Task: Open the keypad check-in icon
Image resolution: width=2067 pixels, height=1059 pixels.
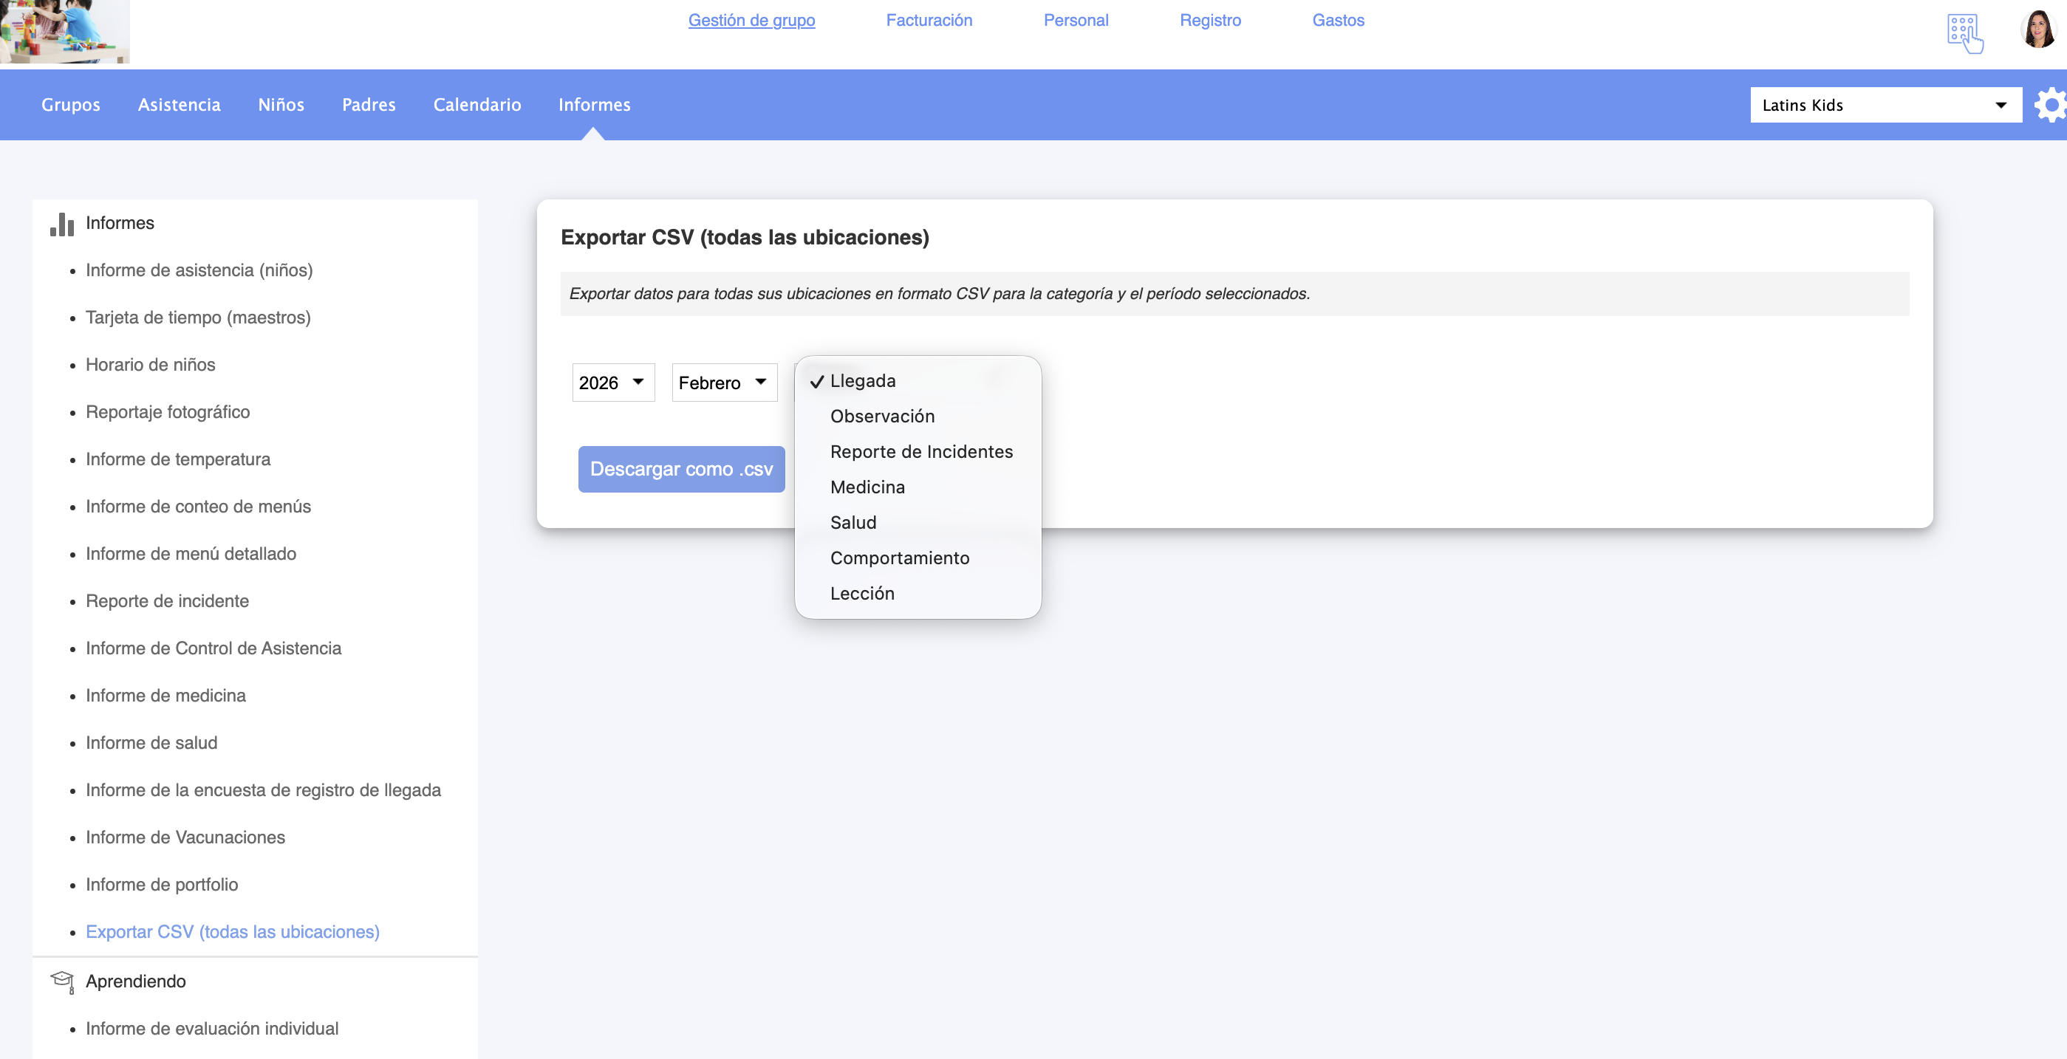Action: click(x=1964, y=33)
